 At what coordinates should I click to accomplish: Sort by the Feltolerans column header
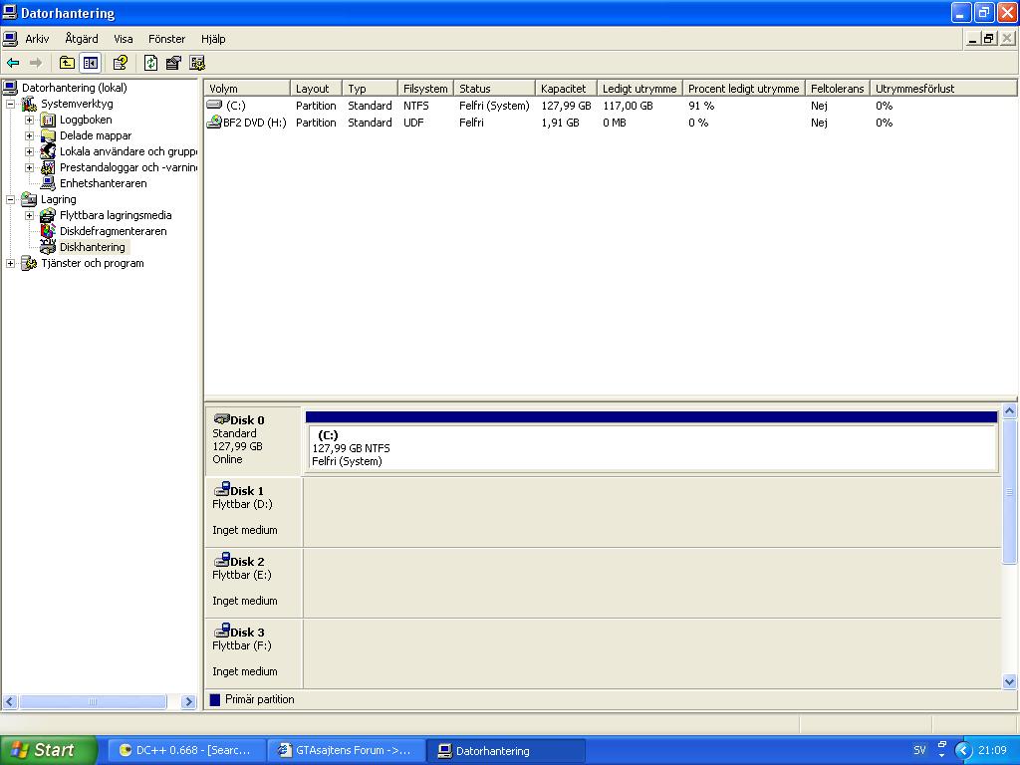(x=837, y=89)
